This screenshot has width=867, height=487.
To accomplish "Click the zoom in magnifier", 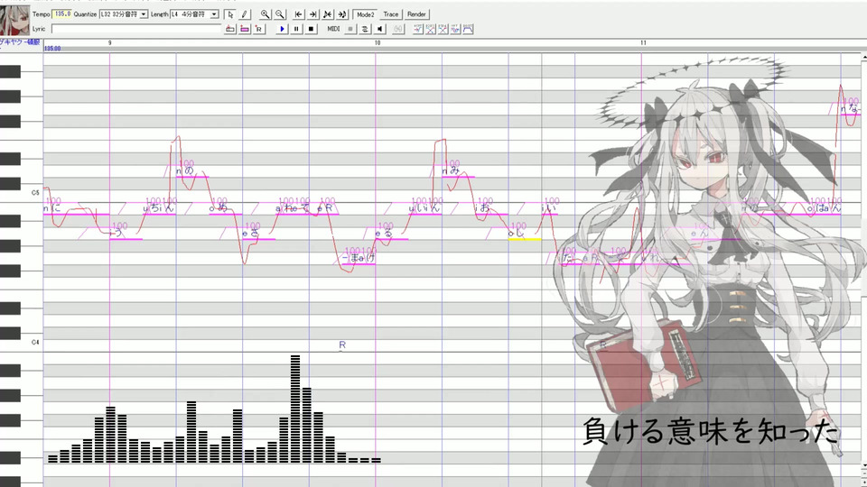I will (x=266, y=14).
